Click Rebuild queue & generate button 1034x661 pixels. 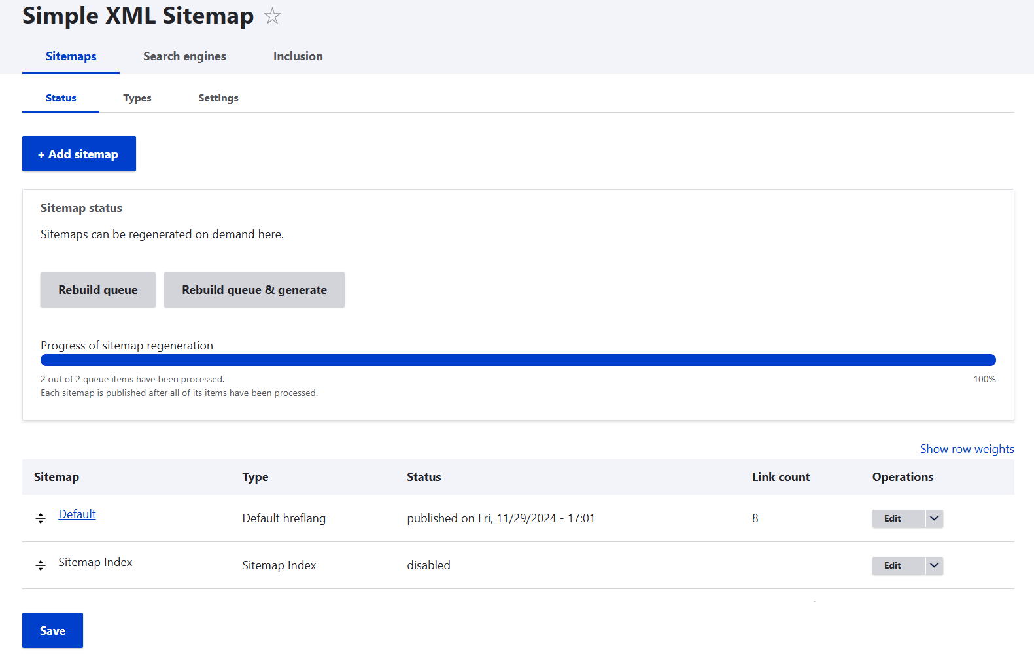tap(254, 290)
